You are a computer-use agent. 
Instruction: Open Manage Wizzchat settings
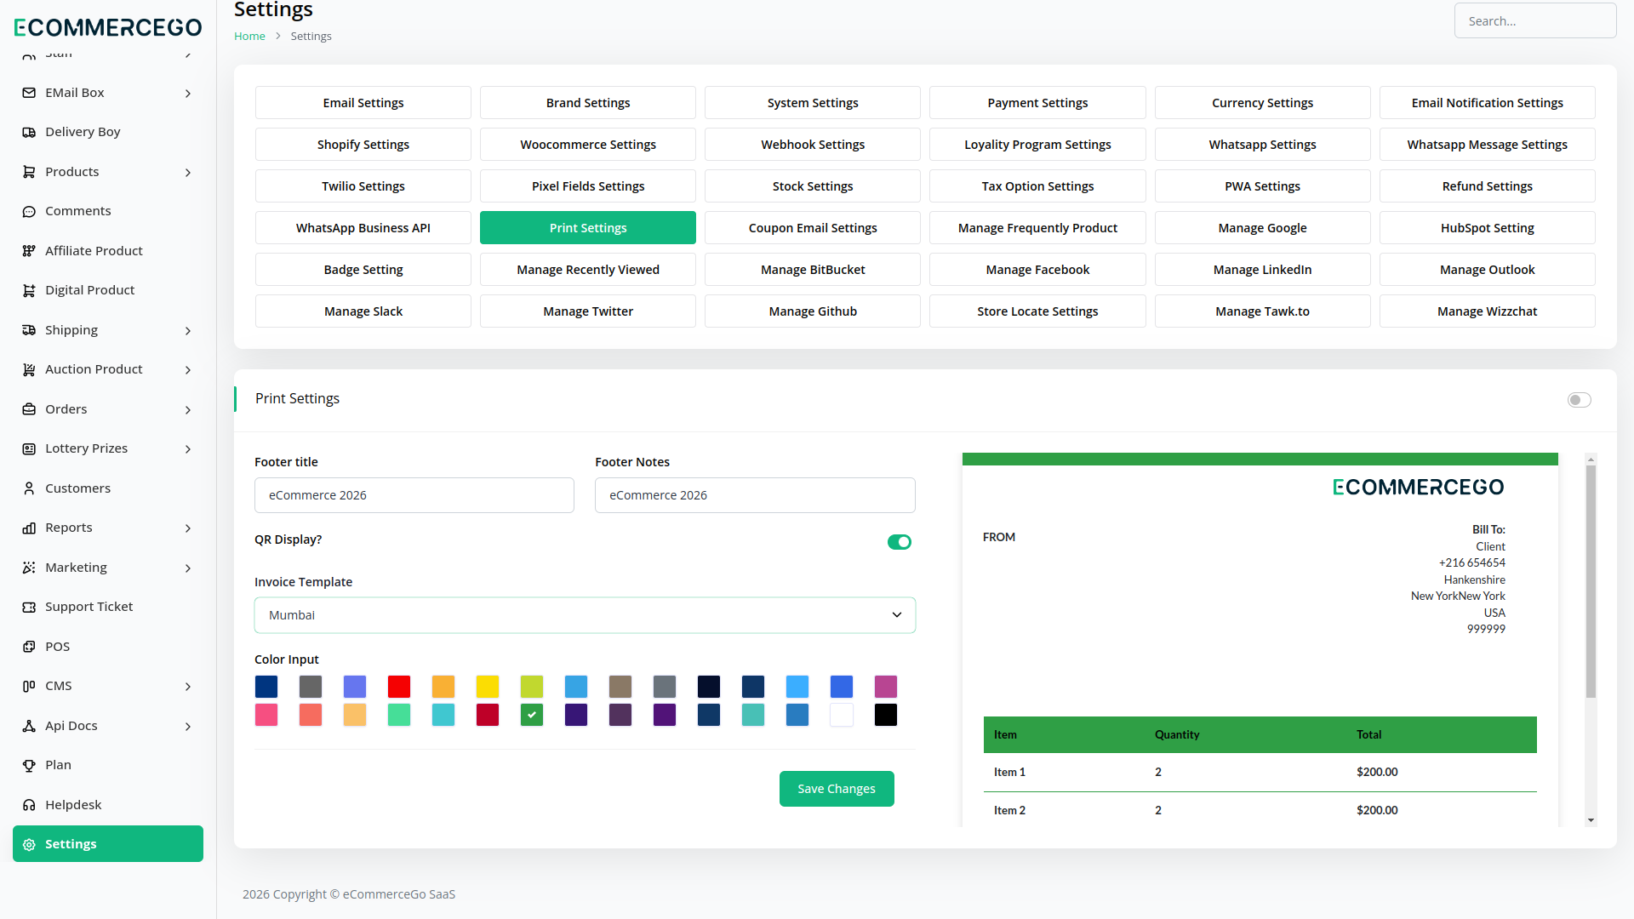click(x=1487, y=311)
